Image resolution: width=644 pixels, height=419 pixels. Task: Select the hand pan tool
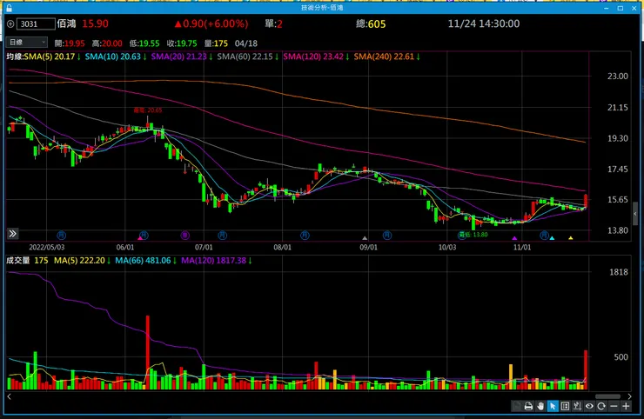(540, 406)
